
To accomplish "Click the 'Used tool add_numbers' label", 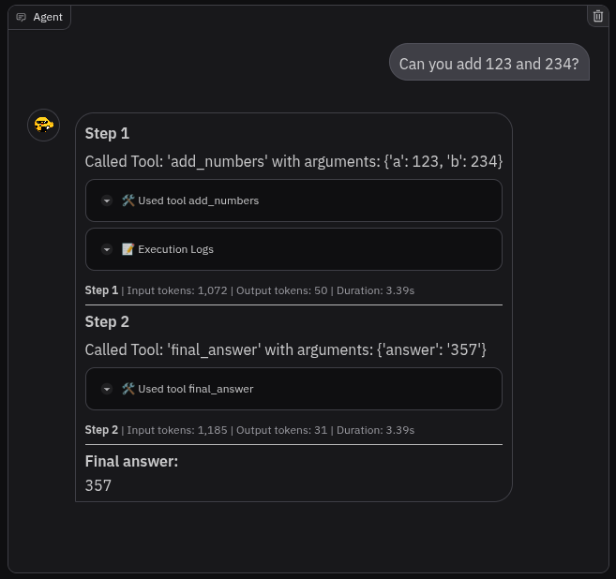I will [x=199, y=200].
